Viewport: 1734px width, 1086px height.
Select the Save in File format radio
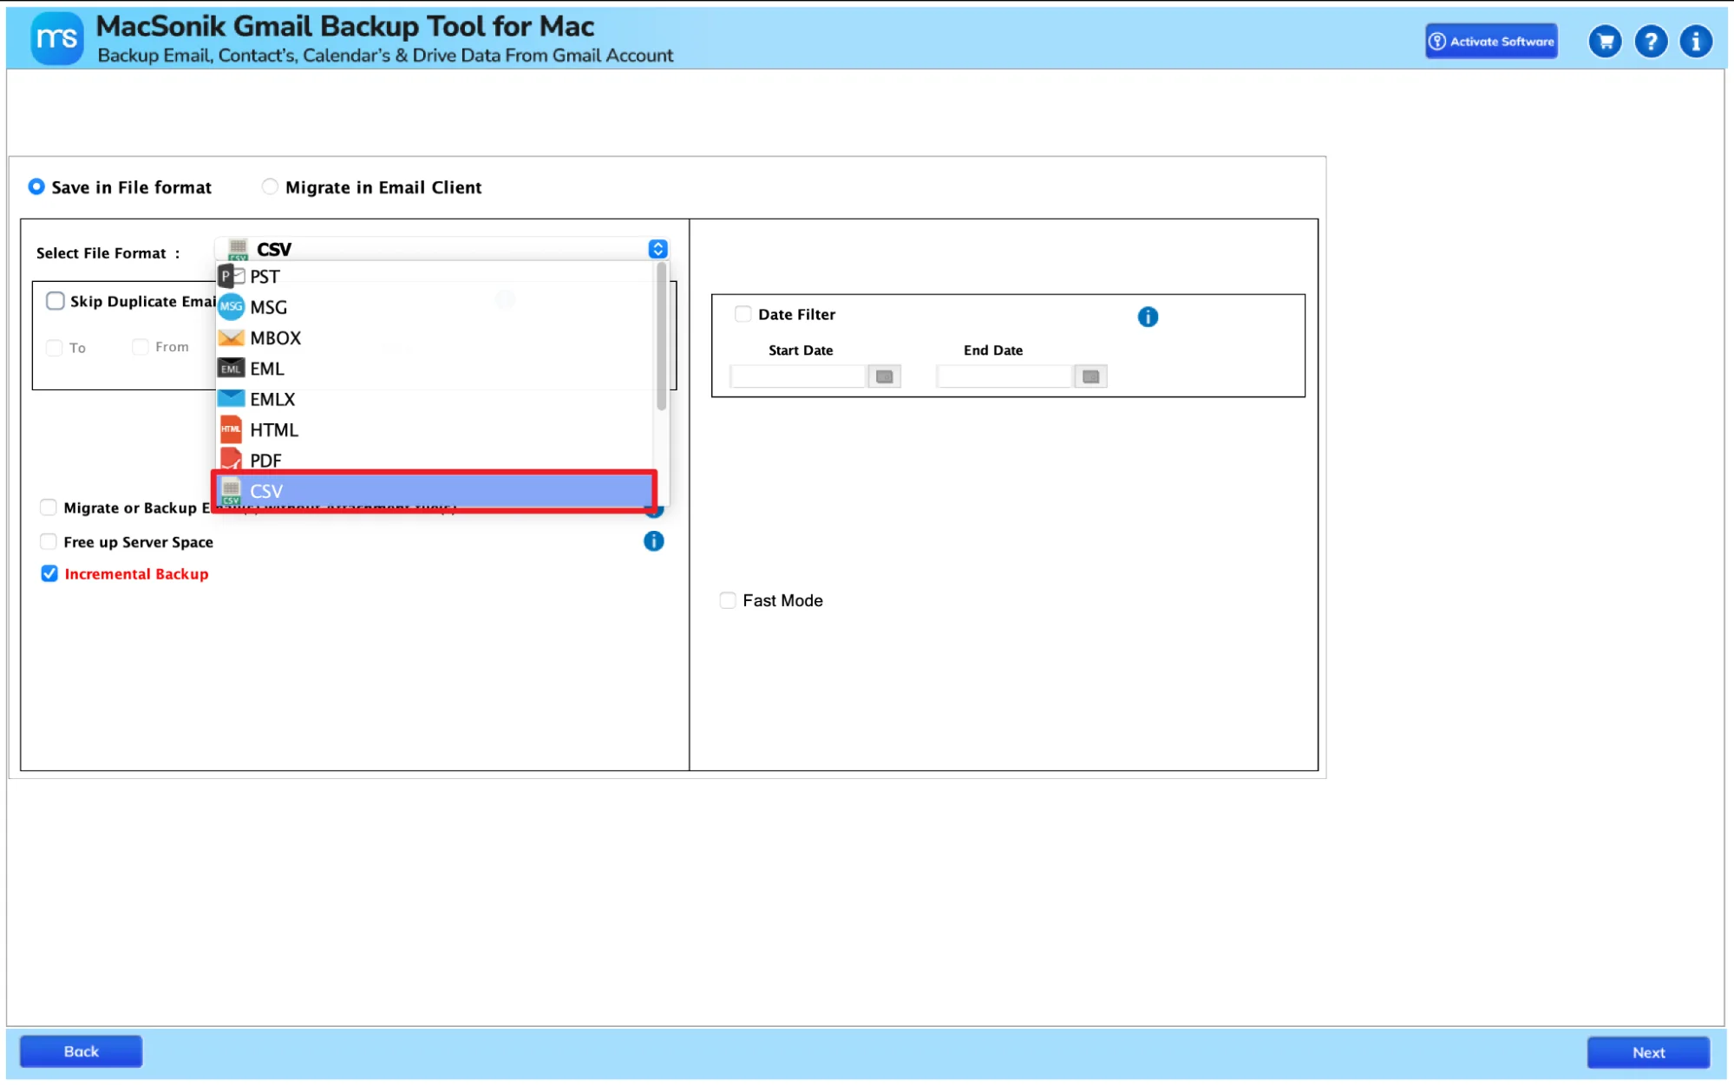pos(36,186)
